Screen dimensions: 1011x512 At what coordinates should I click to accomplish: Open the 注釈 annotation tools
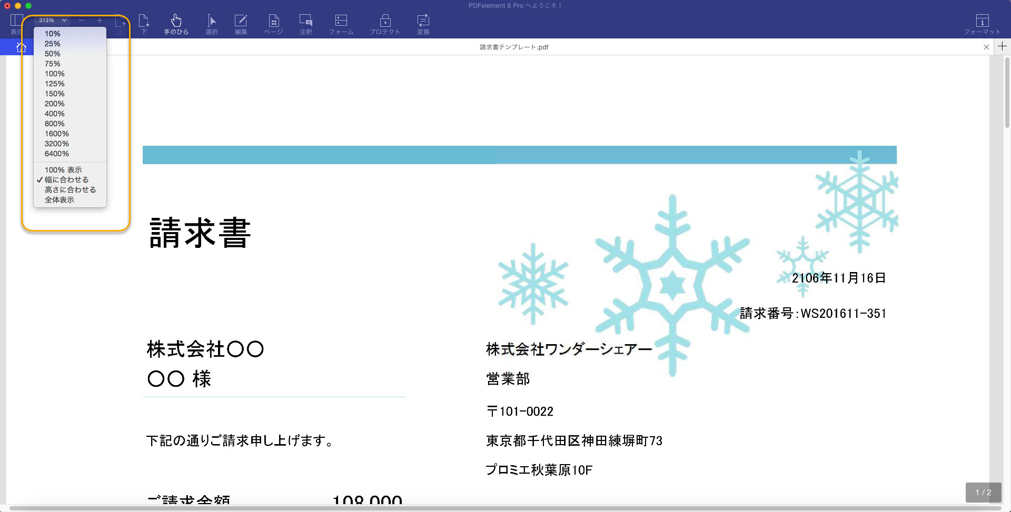point(306,24)
